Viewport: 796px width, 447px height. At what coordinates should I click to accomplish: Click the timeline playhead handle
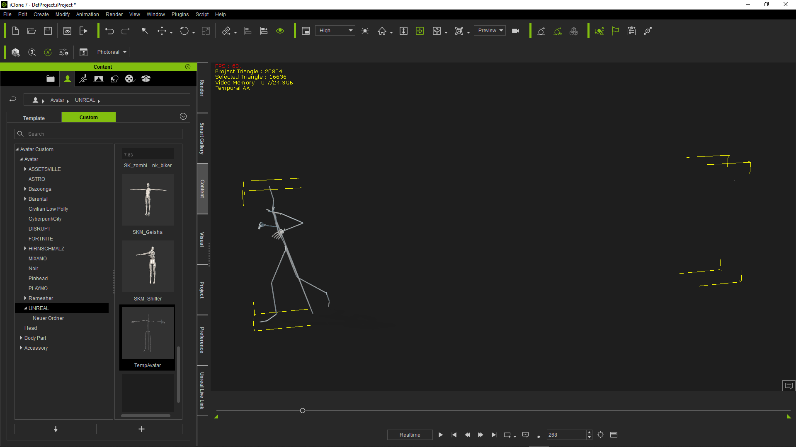coord(303,411)
